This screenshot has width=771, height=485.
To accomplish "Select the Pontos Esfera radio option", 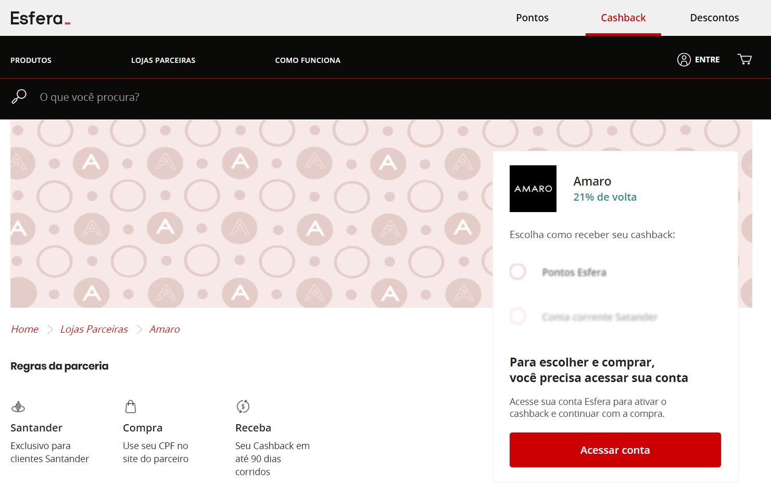I will pyautogui.click(x=517, y=271).
